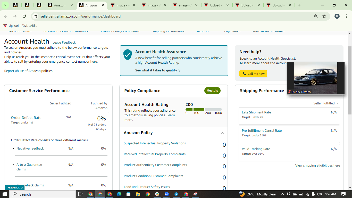Screen dimensions: 352x198
Task: Open Mark Rivero's video thumbnail
Action: coord(316,78)
